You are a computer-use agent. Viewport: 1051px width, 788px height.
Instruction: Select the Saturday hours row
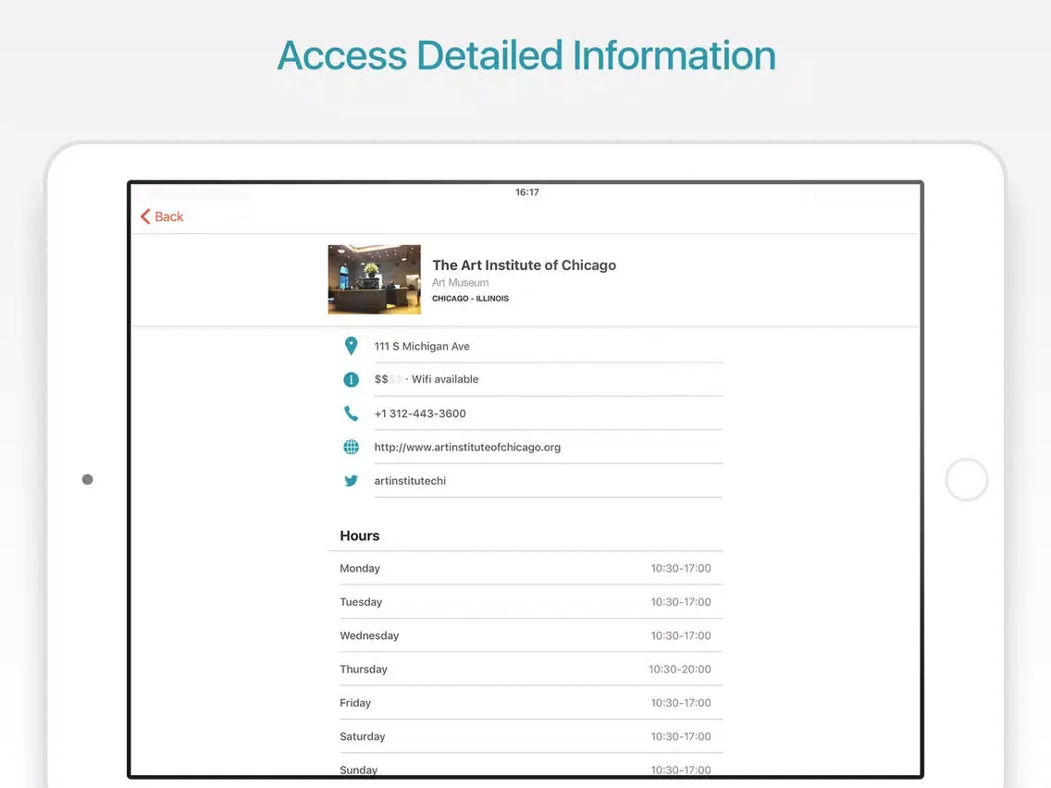[525, 735]
